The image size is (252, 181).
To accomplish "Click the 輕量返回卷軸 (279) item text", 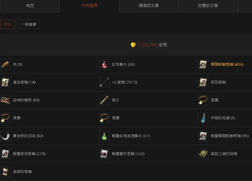I will (x=29, y=154).
